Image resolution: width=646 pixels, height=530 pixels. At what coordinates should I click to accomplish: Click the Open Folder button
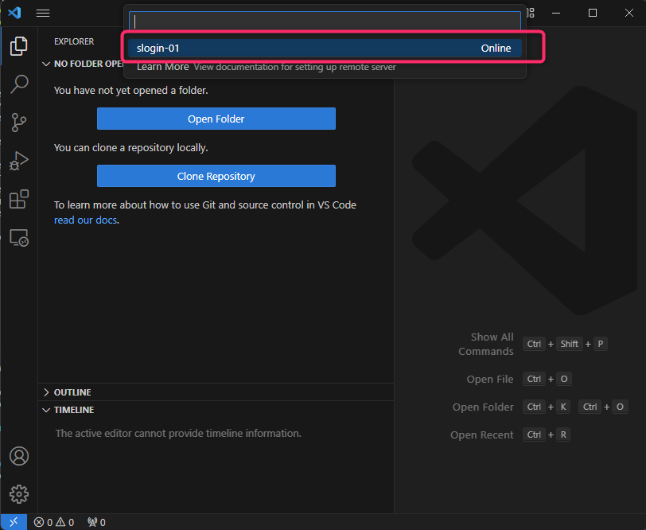216,119
